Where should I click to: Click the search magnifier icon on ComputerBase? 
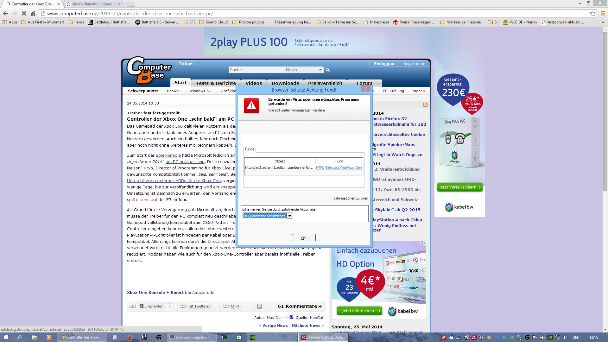point(327,70)
